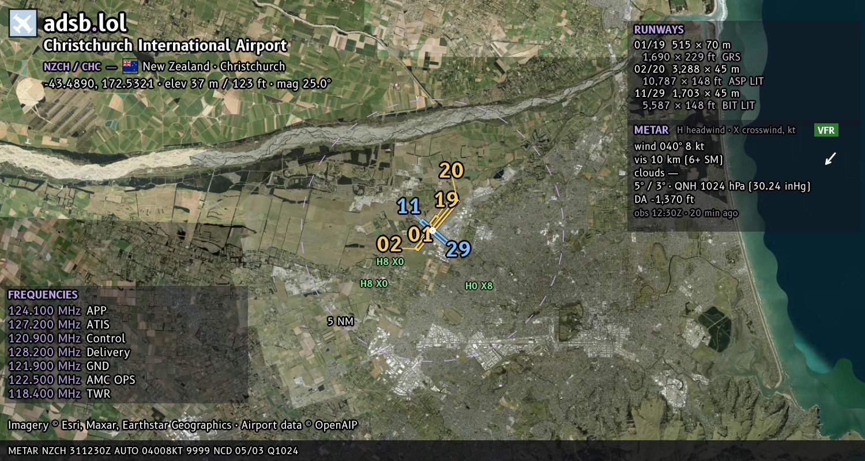Click the 'obs 12:30Z · 20 min ago' timestamp
This screenshot has height=461, width=865.
[686, 213]
